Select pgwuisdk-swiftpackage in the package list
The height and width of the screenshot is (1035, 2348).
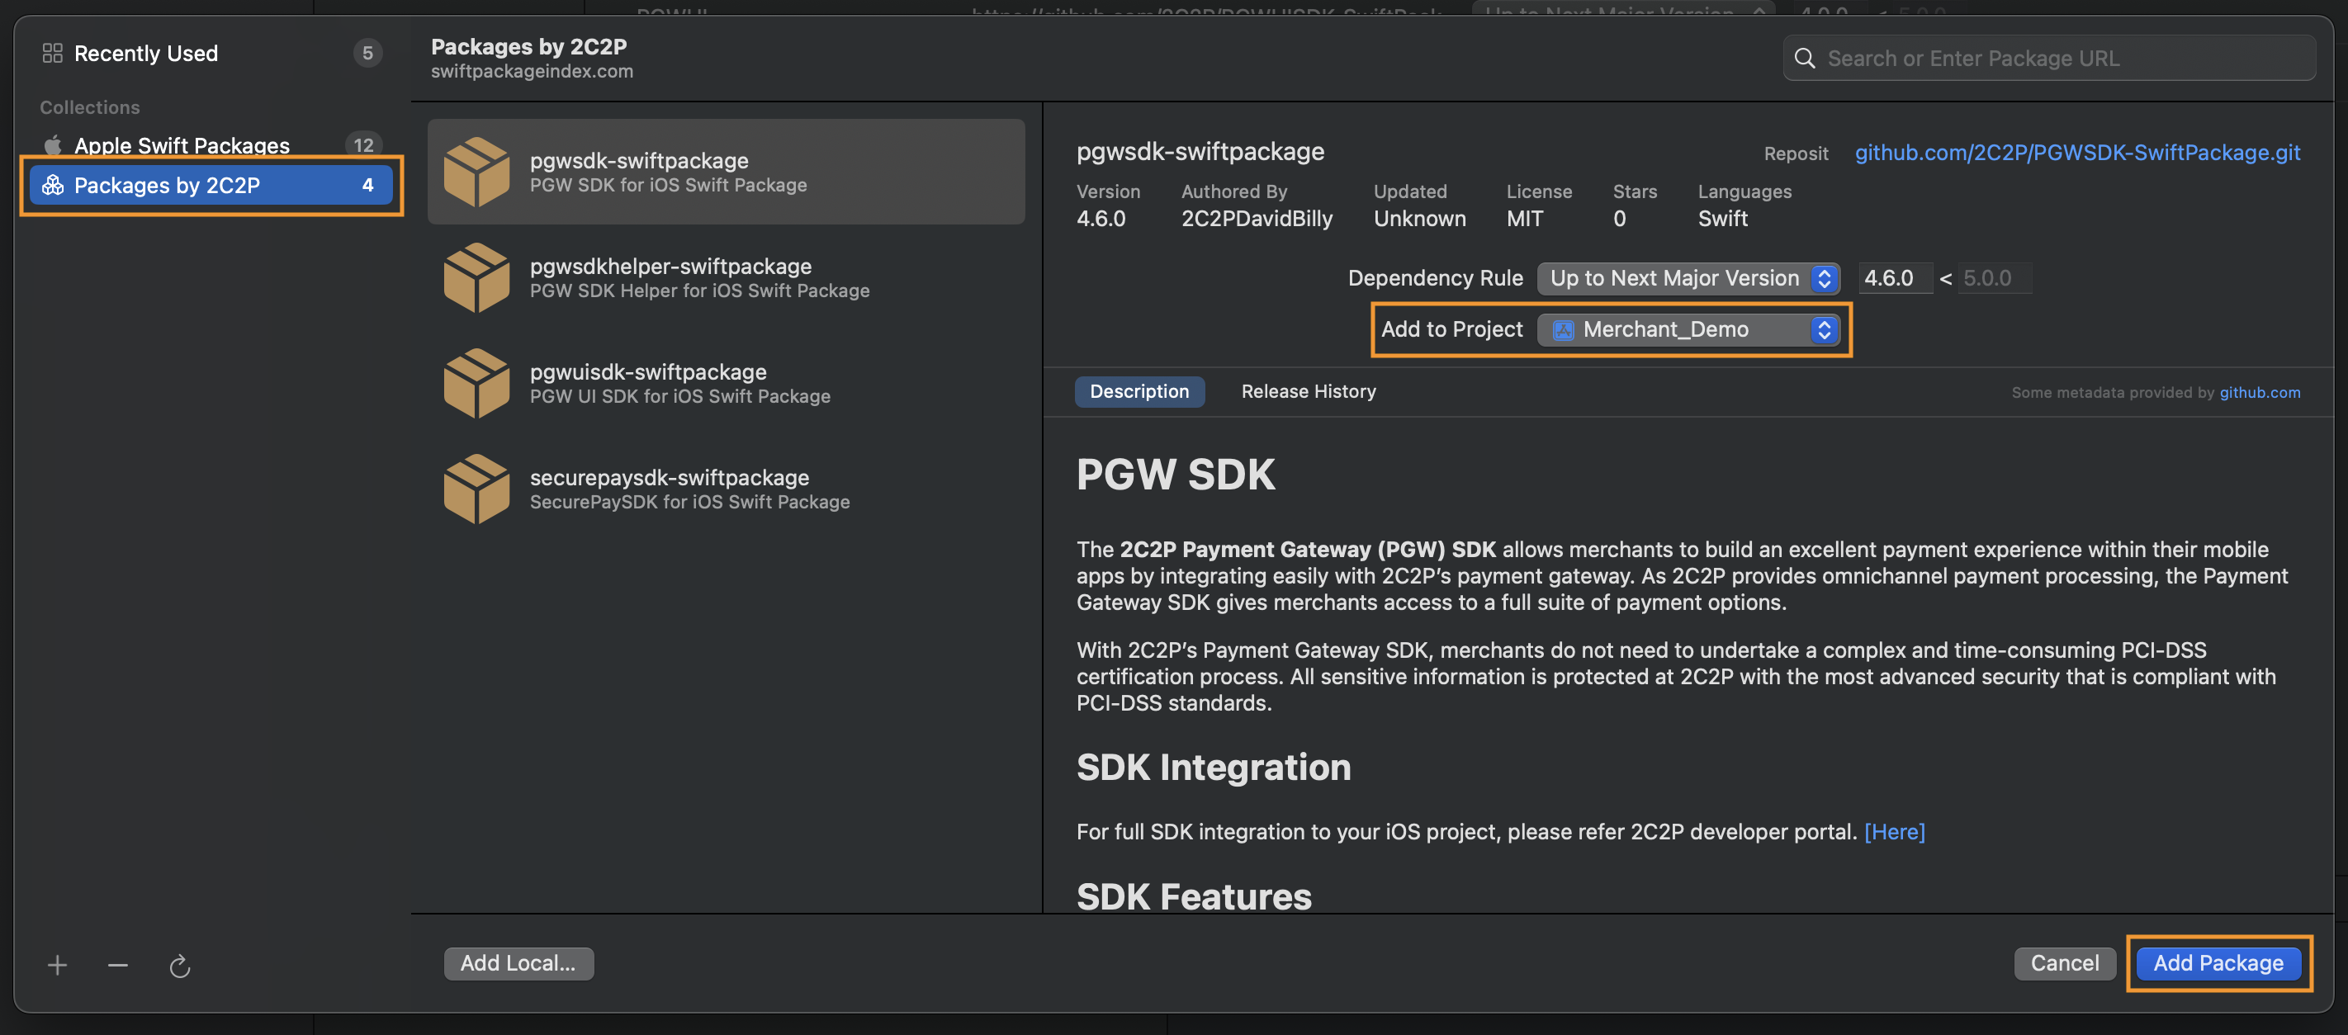[x=726, y=383]
